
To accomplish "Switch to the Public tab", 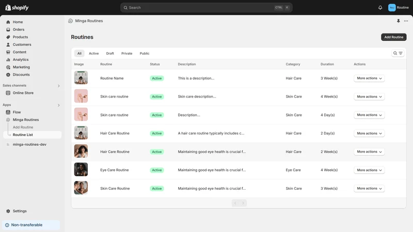I will [145, 54].
